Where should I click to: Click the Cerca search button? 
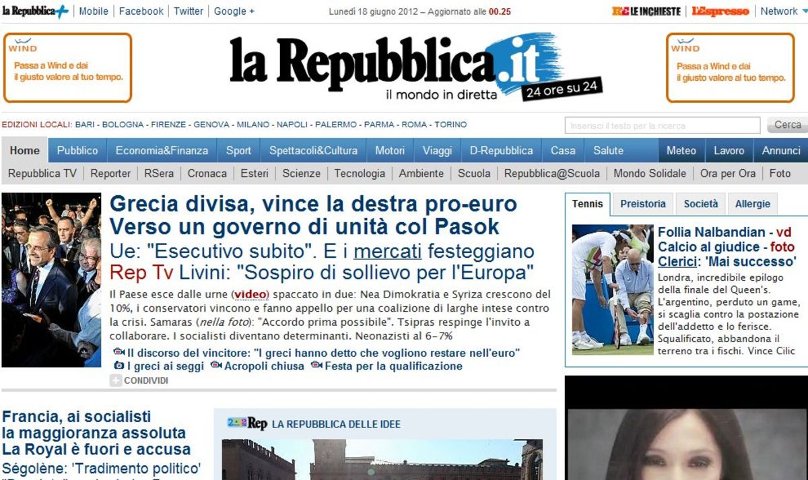787,125
